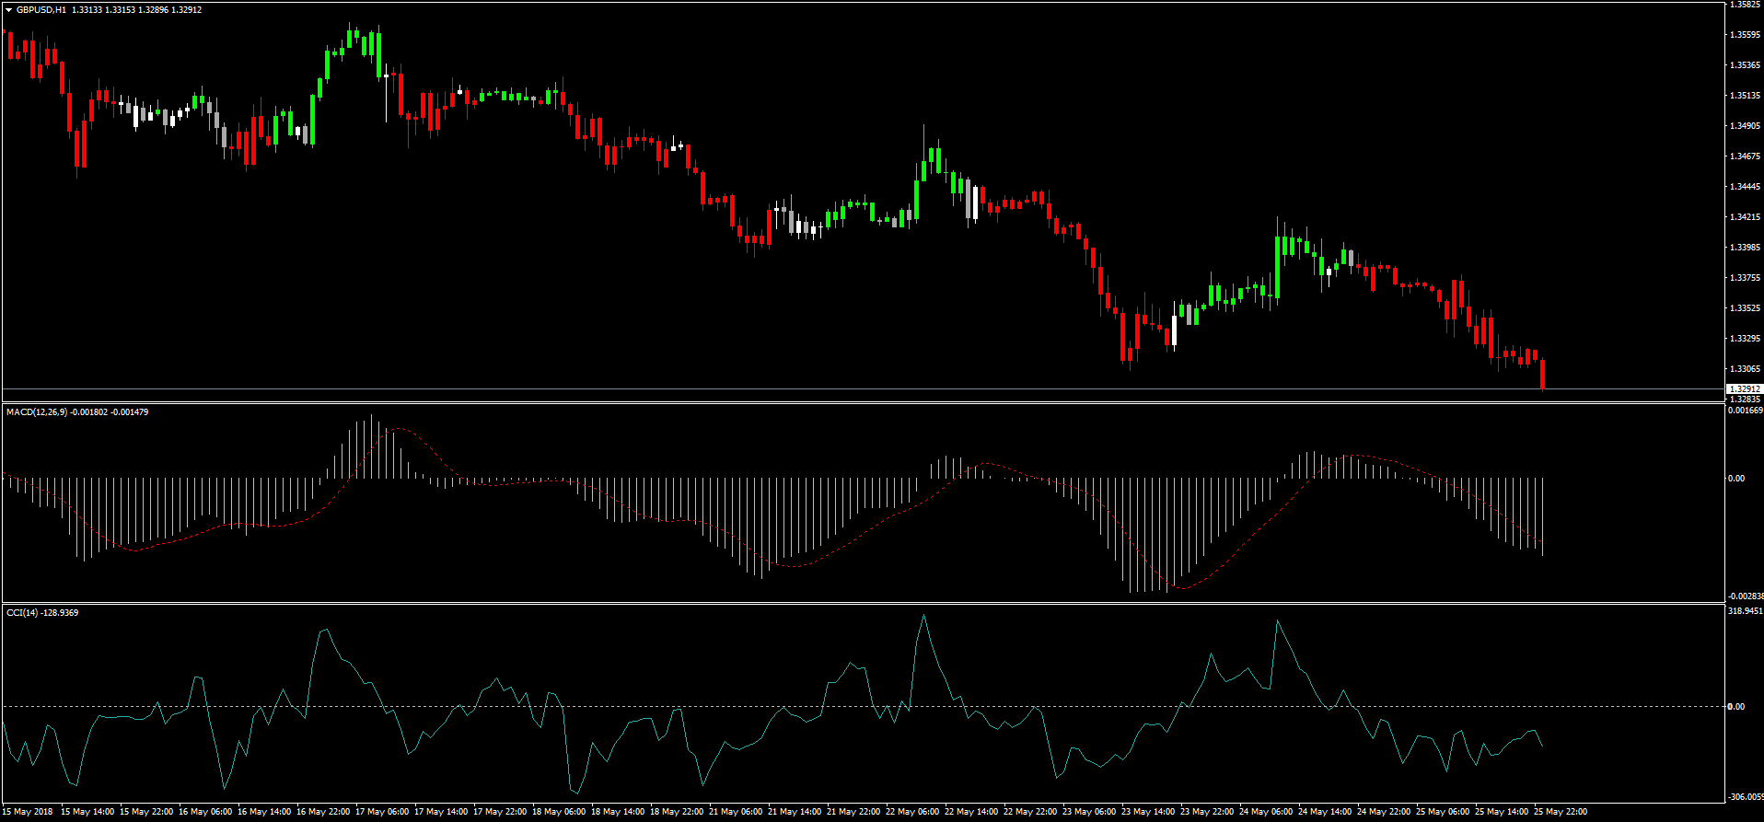Click the 24 May 22:00 time label
The image size is (1764, 822).
click(x=1384, y=812)
